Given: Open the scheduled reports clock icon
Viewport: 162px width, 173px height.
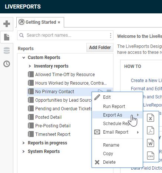Looking at the screenshot, I should (x=7, y=64).
